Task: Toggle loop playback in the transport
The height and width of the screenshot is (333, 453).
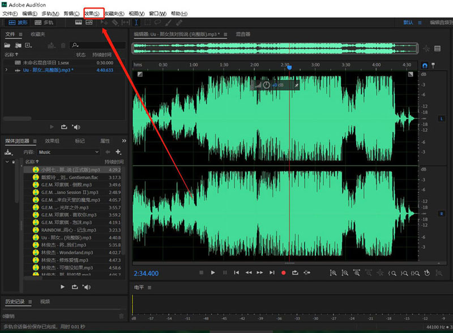Action: tap(295, 273)
